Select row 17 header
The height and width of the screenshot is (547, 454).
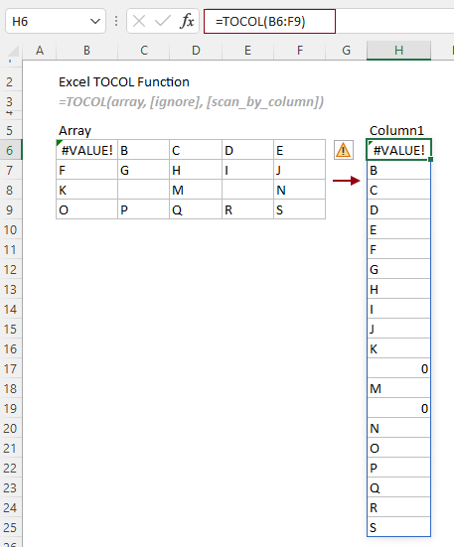[10, 368]
